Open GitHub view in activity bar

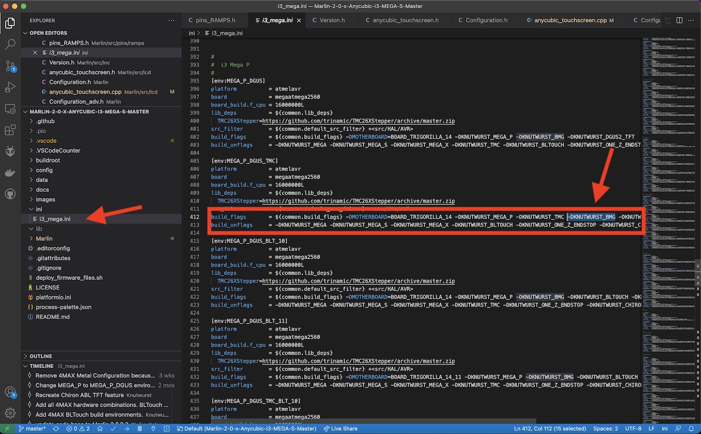10,194
